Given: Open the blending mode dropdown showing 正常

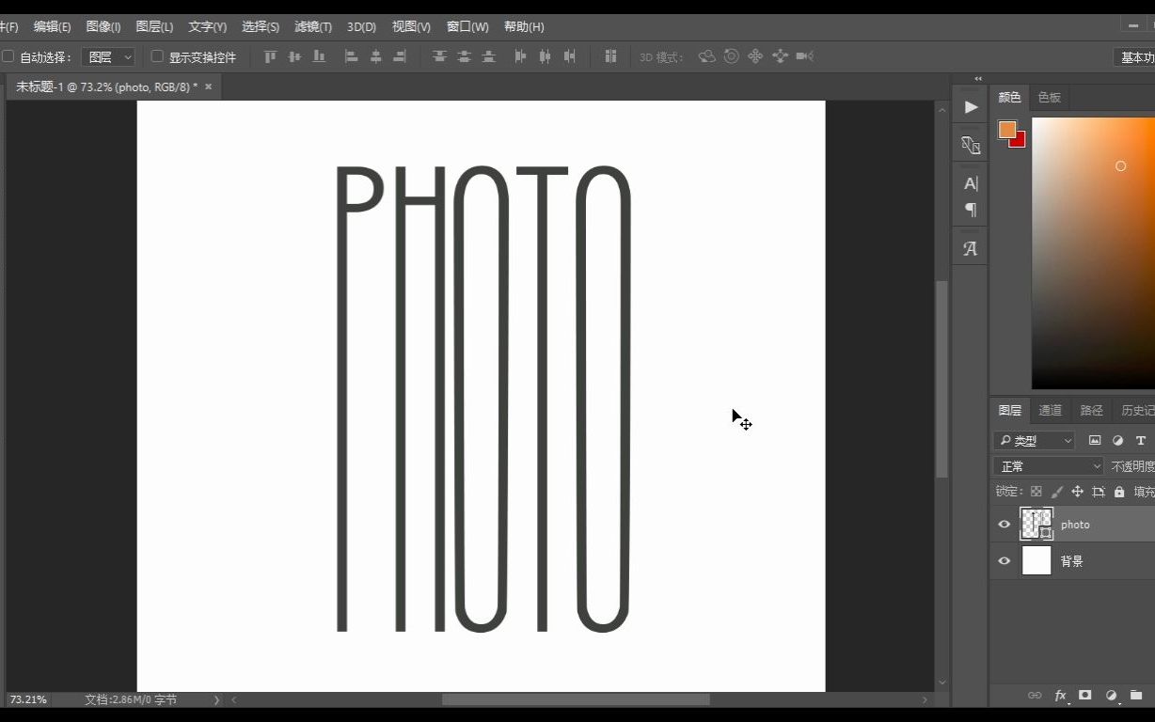Looking at the screenshot, I should [x=1047, y=465].
